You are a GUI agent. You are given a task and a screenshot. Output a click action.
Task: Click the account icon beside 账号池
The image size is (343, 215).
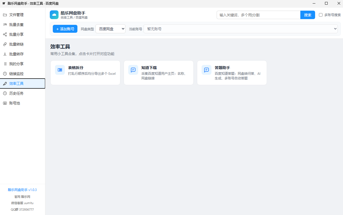[x=5, y=103]
